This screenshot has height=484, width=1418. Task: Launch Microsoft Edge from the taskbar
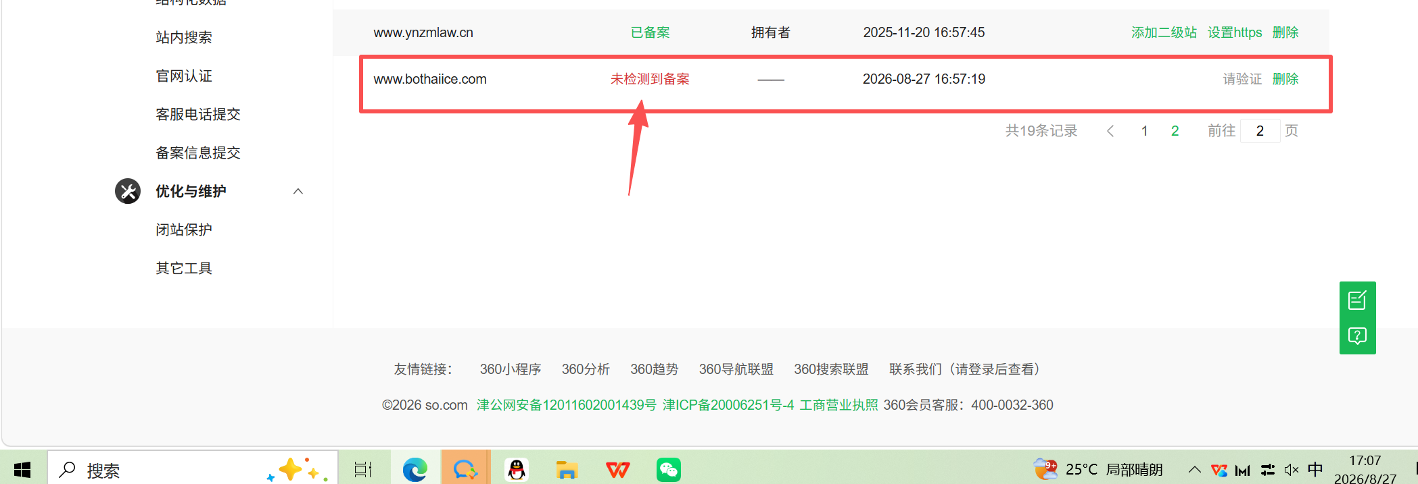pos(415,469)
